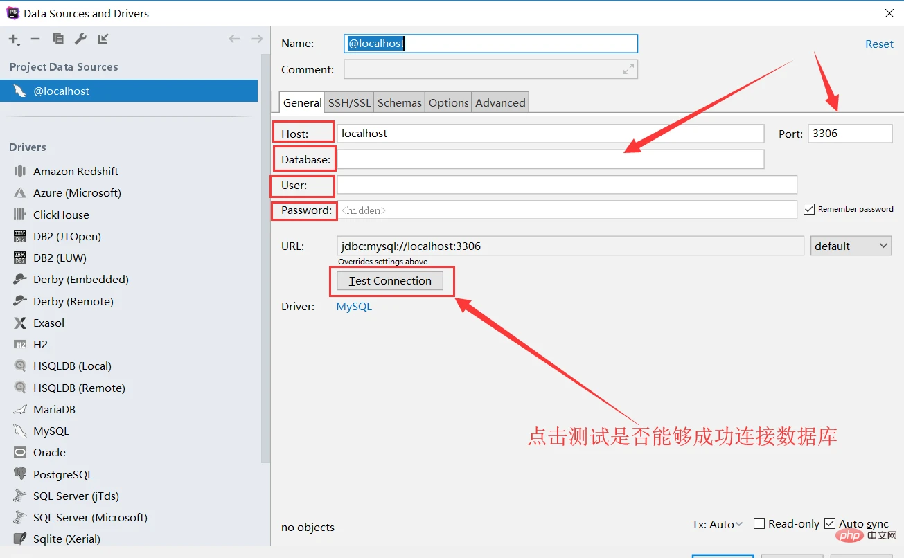Image resolution: width=904 pixels, height=558 pixels.
Task: Open driver settings wrench icon
Action: [80, 39]
